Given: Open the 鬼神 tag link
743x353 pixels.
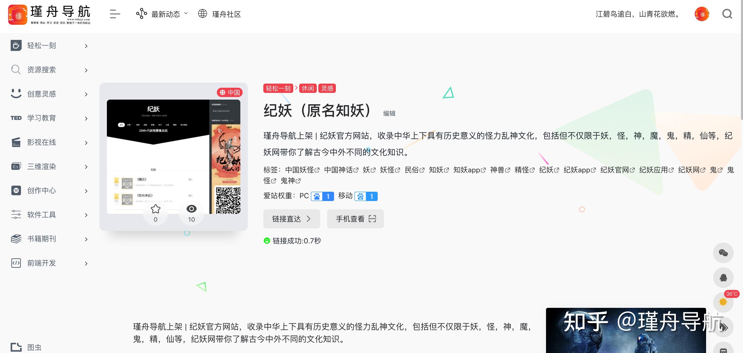Looking at the screenshot, I should pyautogui.click(x=291, y=181).
